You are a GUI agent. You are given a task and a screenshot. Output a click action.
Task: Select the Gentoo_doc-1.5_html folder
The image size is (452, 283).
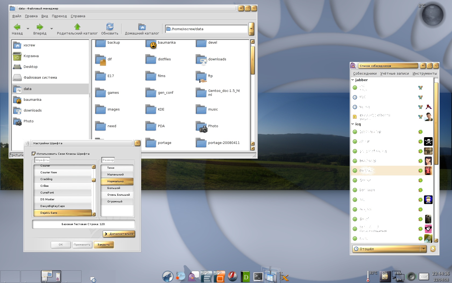coord(218,93)
